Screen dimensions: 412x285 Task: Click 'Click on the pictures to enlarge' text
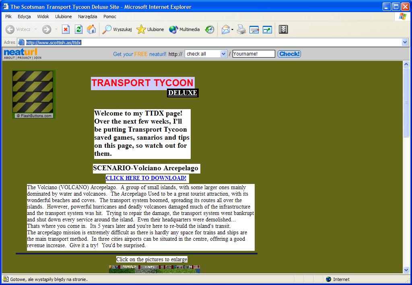[152, 259]
